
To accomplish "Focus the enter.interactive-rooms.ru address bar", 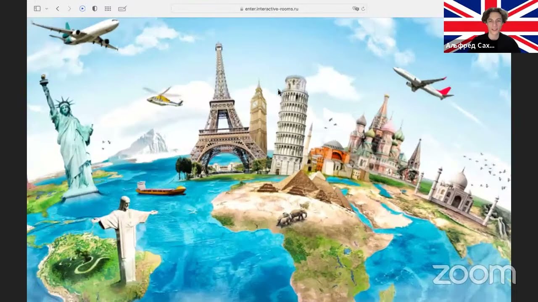I will pyautogui.click(x=269, y=9).
